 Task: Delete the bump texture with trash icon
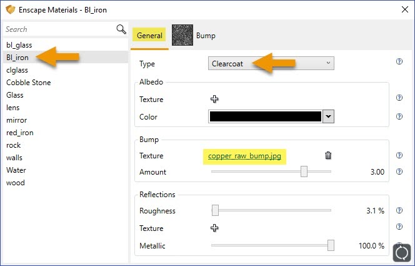click(328, 156)
